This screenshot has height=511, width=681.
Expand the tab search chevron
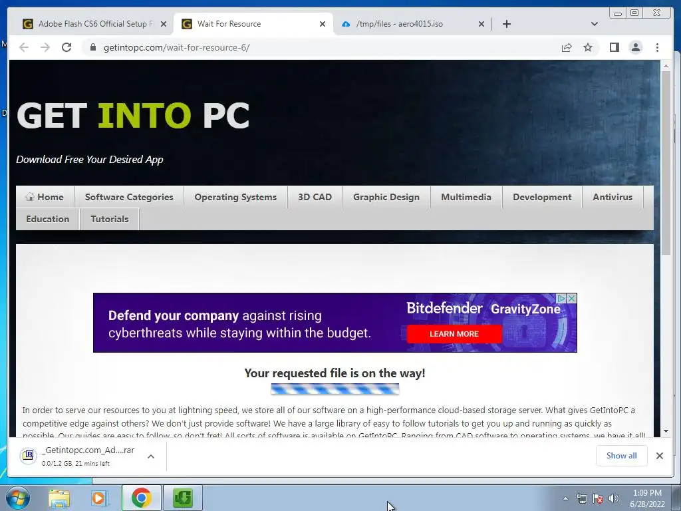595,24
